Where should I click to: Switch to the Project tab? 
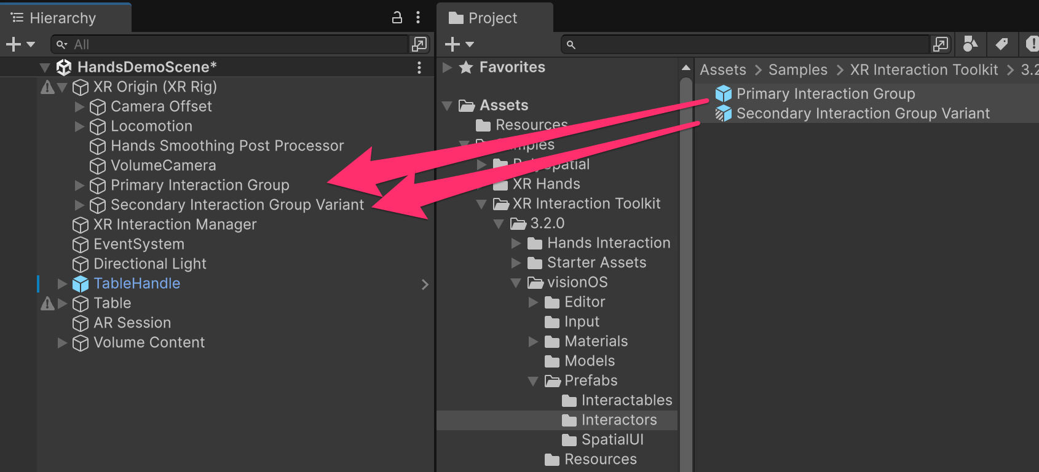tap(492, 18)
